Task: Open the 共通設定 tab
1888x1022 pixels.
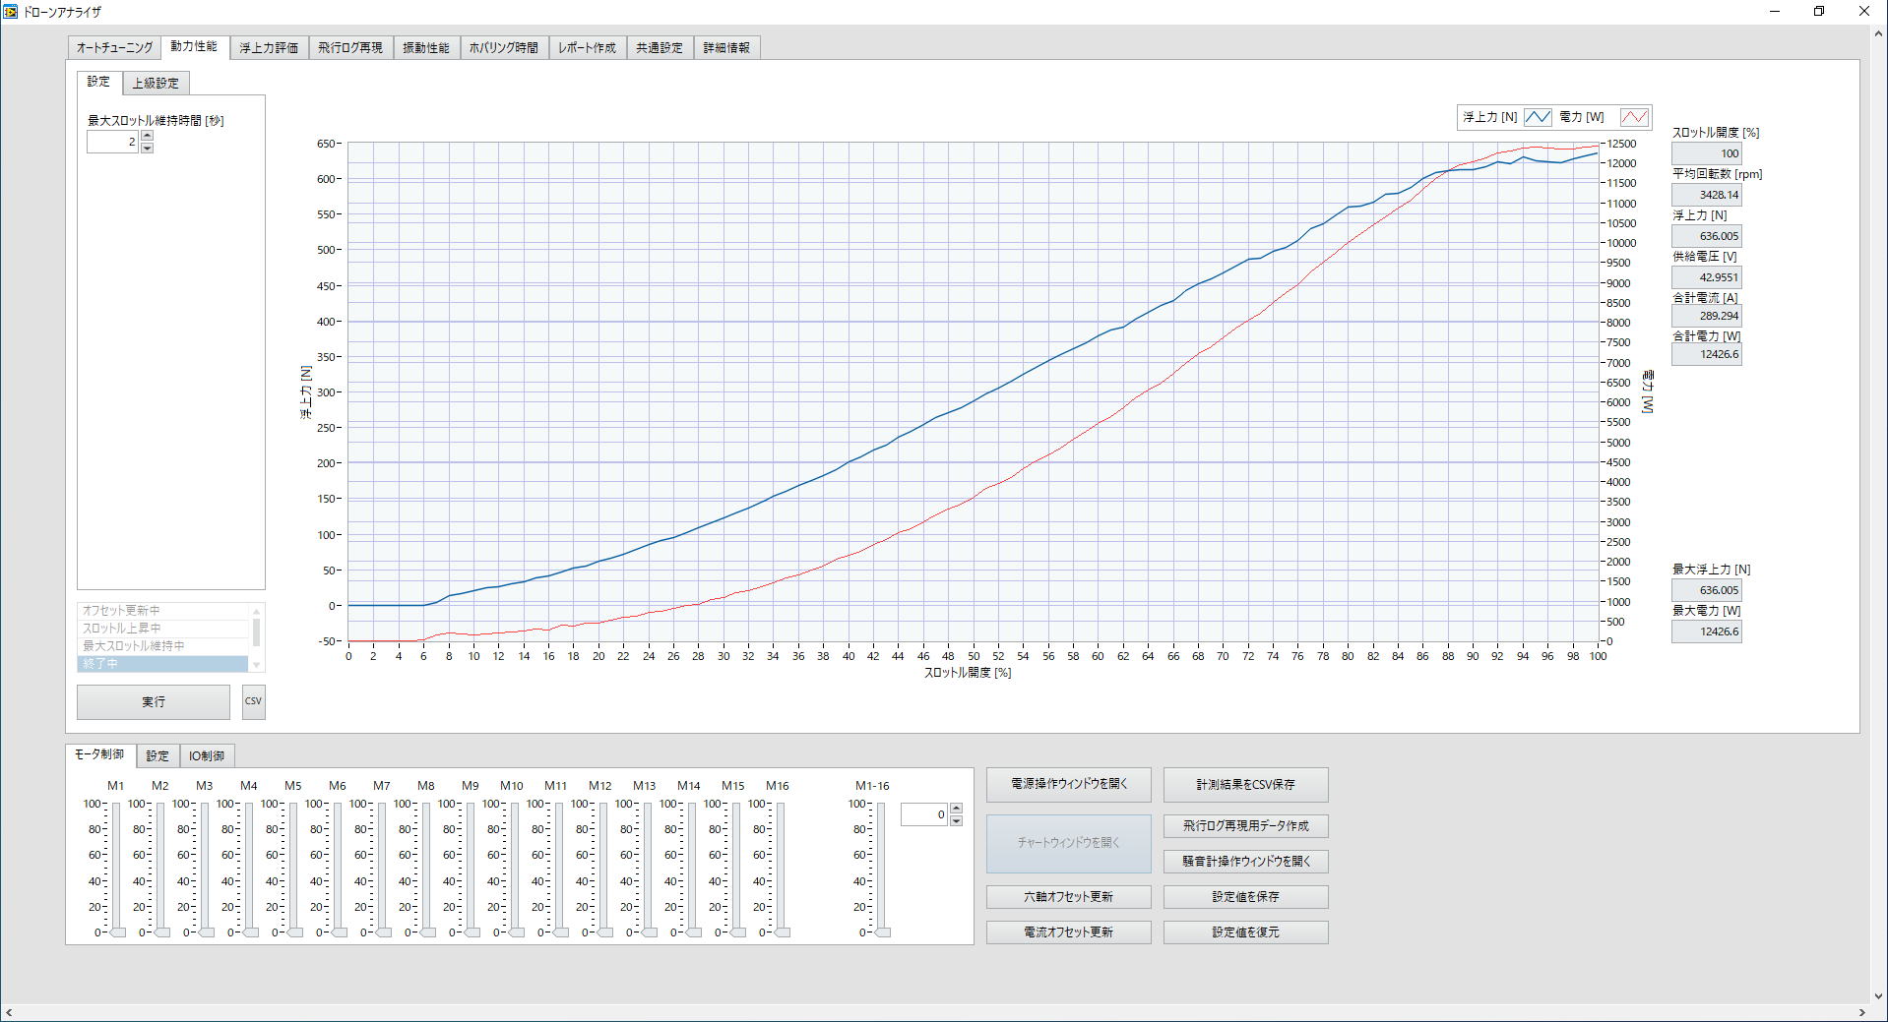Action: pos(660,47)
